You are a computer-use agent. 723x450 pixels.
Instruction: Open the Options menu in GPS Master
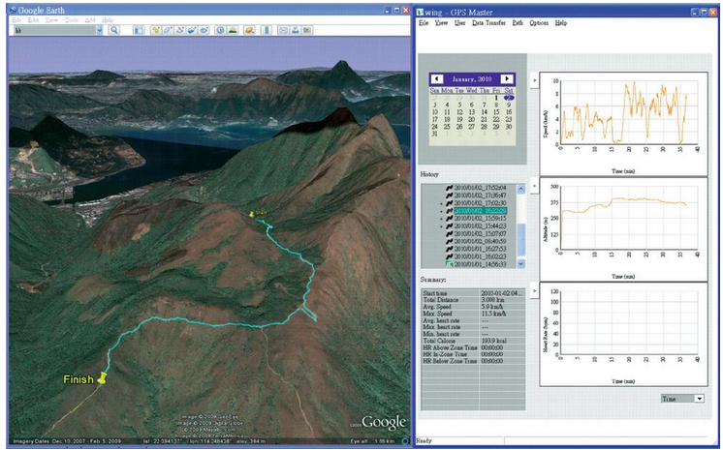point(539,22)
